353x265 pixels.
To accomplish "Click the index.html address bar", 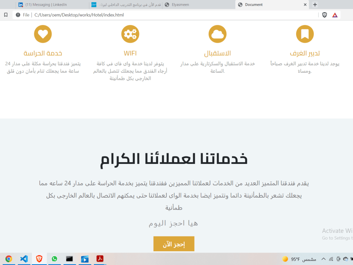I will coord(175,15).
